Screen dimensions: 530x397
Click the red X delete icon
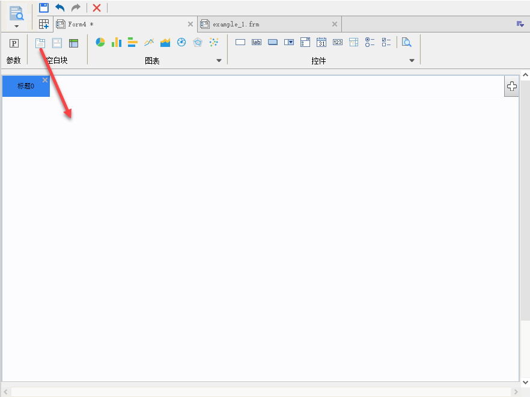click(97, 7)
